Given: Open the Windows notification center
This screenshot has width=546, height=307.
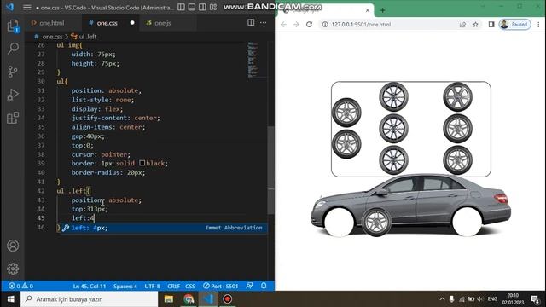Looking at the screenshot, I should coord(535,299).
